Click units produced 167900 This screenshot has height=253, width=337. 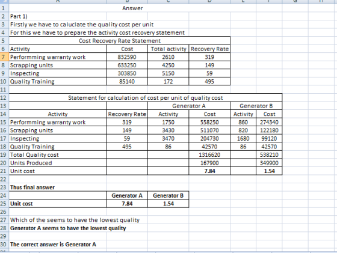(209, 163)
